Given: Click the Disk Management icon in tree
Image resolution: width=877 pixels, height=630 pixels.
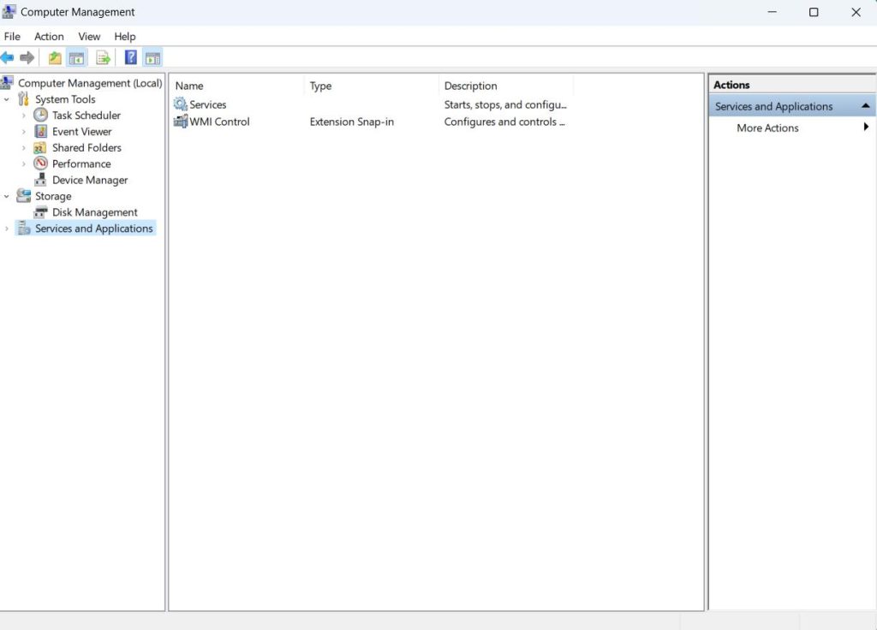Looking at the screenshot, I should click(40, 212).
